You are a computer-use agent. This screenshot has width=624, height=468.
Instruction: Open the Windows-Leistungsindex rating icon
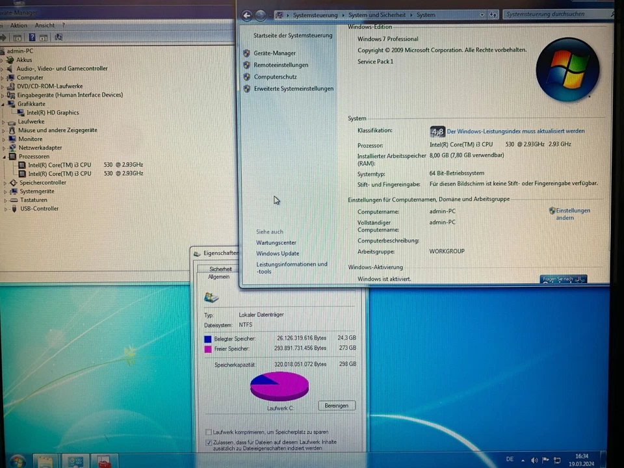click(437, 131)
